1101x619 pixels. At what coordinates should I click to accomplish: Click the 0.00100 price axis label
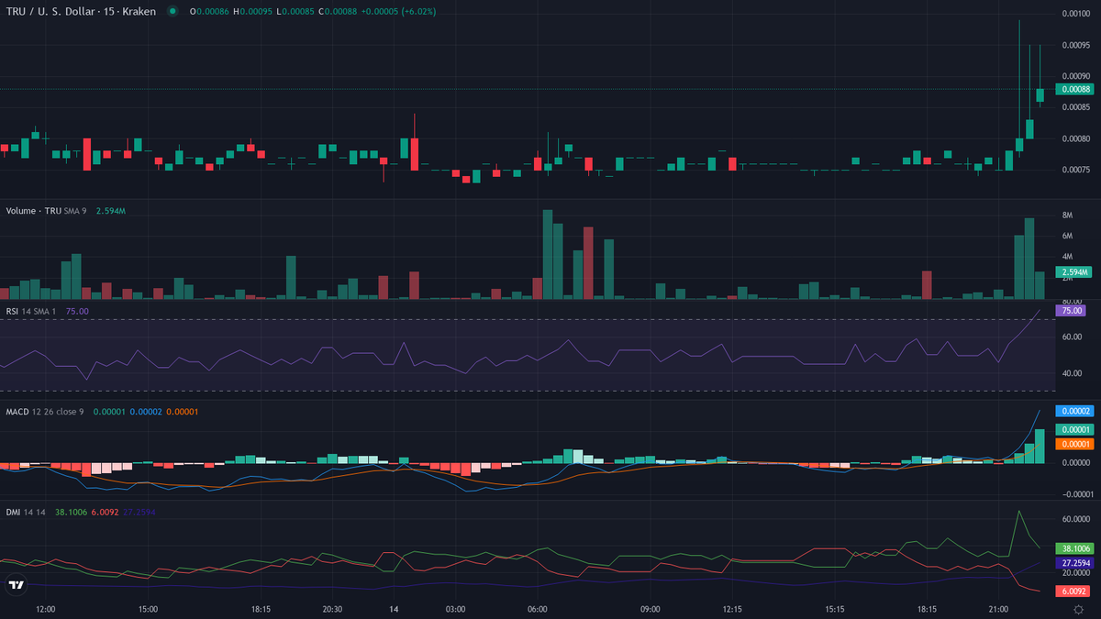point(1075,14)
